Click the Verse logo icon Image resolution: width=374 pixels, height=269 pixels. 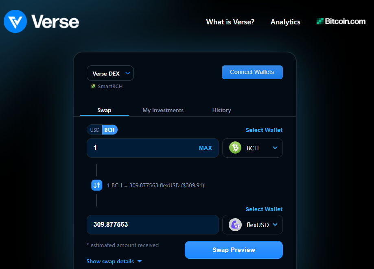click(15, 22)
